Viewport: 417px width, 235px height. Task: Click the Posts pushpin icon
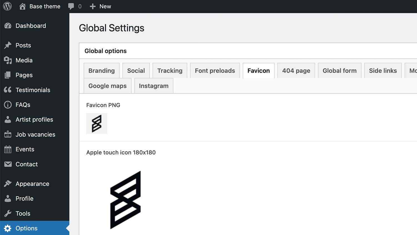8,45
